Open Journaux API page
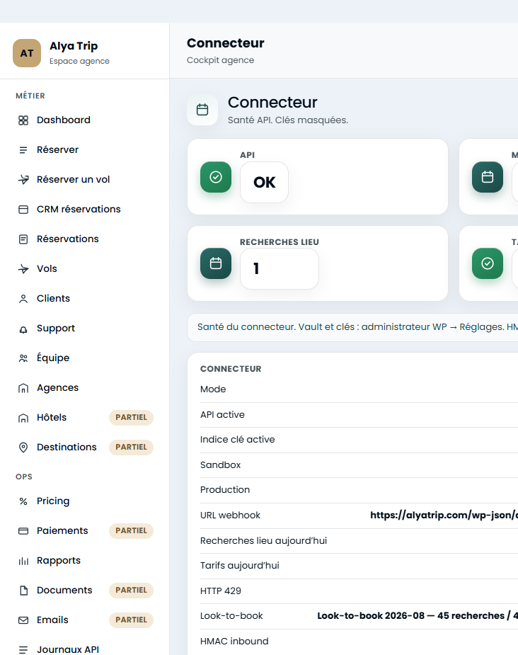 pyautogui.click(x=85, y=649)
